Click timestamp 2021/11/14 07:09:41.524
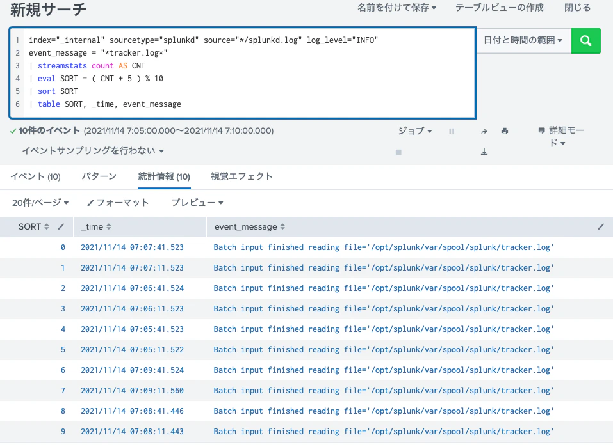This screenshot has width=613, height=447. [x=132, y=370]
